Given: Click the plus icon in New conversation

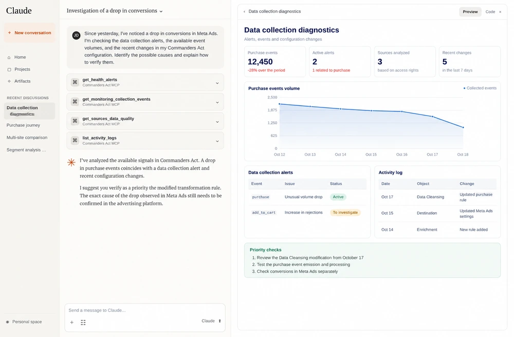Looking at the screenshot, I should [x=9, y=33].
